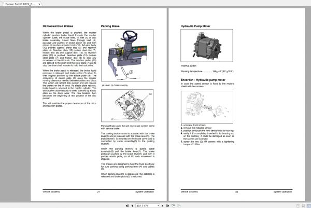The width and height of the screenshot is (311, 208).
Task: Switch to single page layout view
Action: (298, 206)
